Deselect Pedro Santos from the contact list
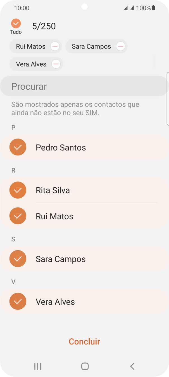The height and width of the screenshot is (377, 169). point(18,147)
